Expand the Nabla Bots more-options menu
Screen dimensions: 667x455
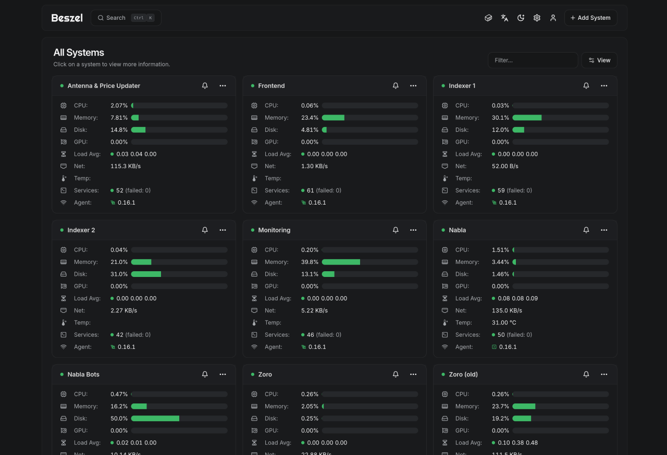pyautogui.click(x=223, y=374)
